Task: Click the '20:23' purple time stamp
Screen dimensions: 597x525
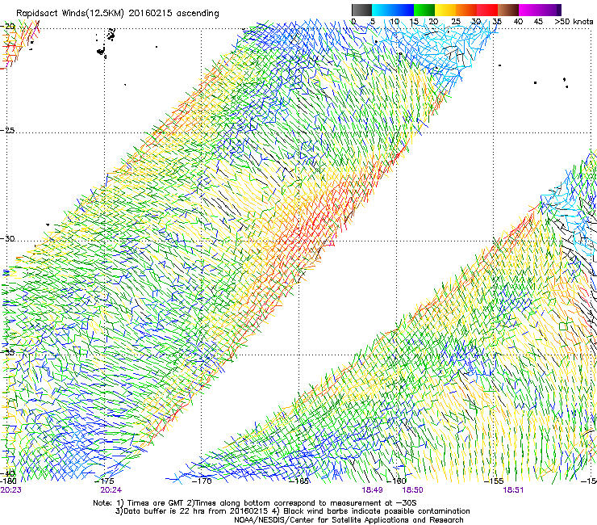Action: click(10, 490)
